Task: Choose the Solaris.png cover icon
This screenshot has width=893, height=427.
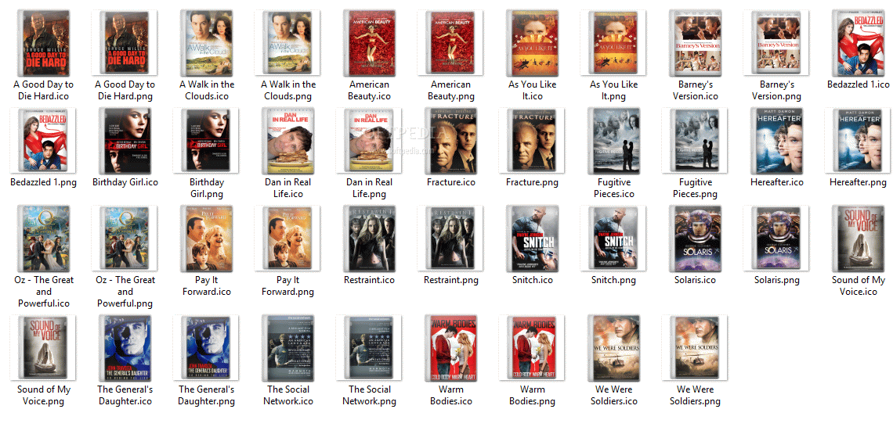Action: click(x=777, y=239)
